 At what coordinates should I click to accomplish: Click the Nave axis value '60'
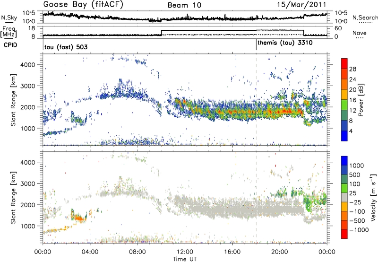[x=338, y=28]
